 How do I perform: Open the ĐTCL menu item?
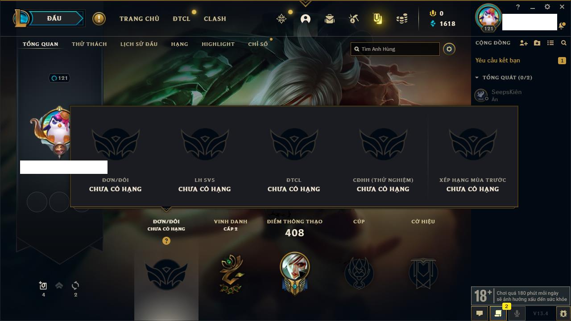pyautogui.click(x=182, y=19)
